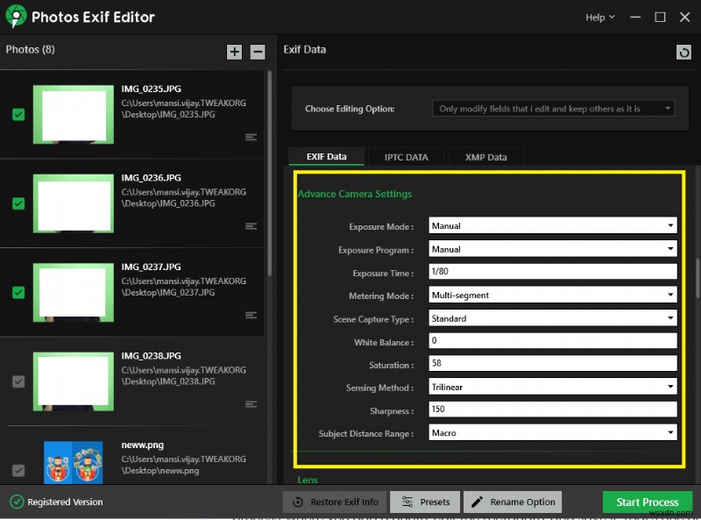Screen dimensions: 701x520
Task: Click the Rename Option pencil icon
Action: (479, 502)
